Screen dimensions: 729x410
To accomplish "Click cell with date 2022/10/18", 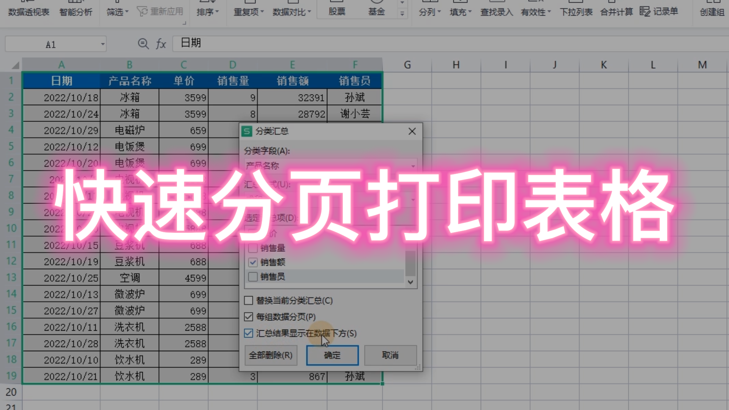I will pyautogui.click(x=62, y=98).
